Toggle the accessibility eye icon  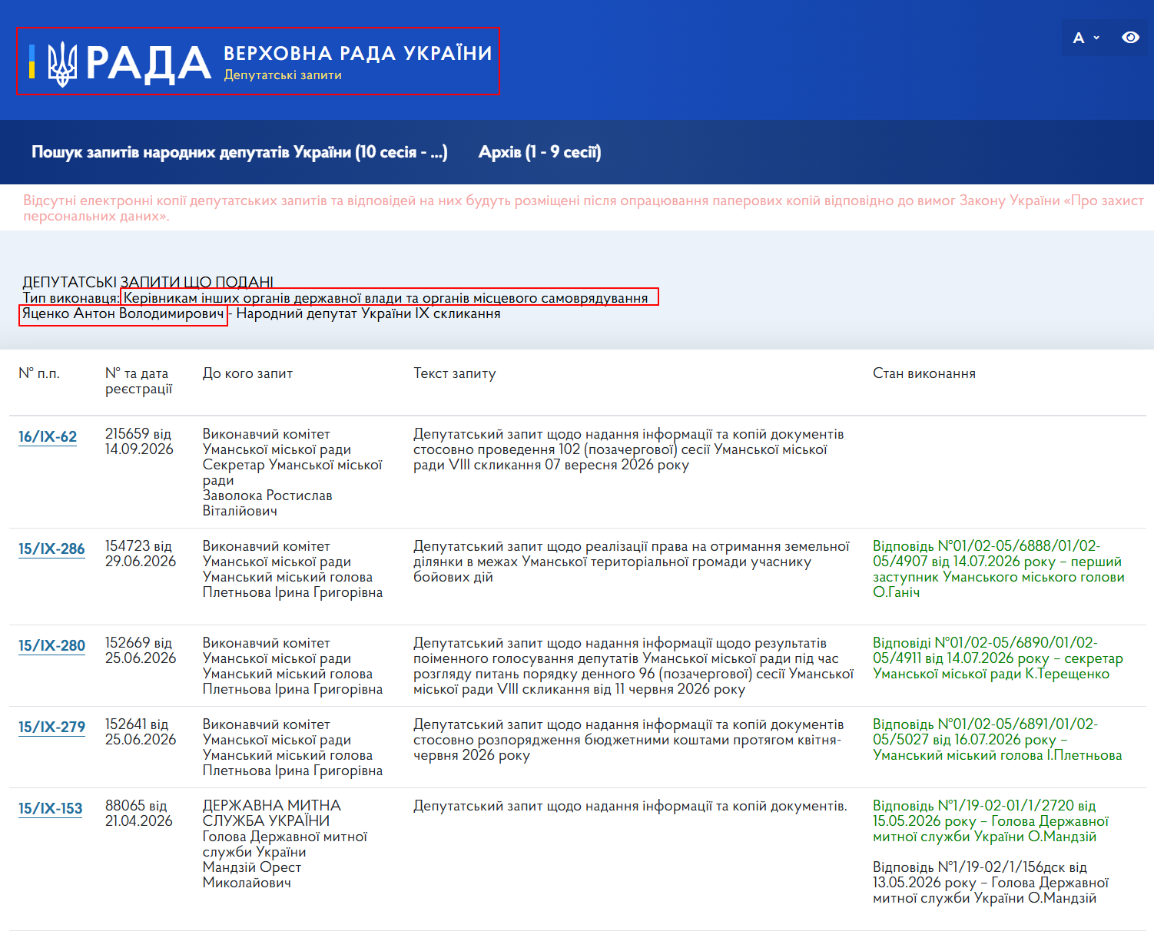[x=1130, y=38]
